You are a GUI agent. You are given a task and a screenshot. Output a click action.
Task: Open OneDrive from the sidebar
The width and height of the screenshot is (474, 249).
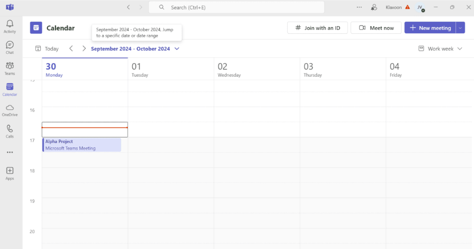click(10, 110)
